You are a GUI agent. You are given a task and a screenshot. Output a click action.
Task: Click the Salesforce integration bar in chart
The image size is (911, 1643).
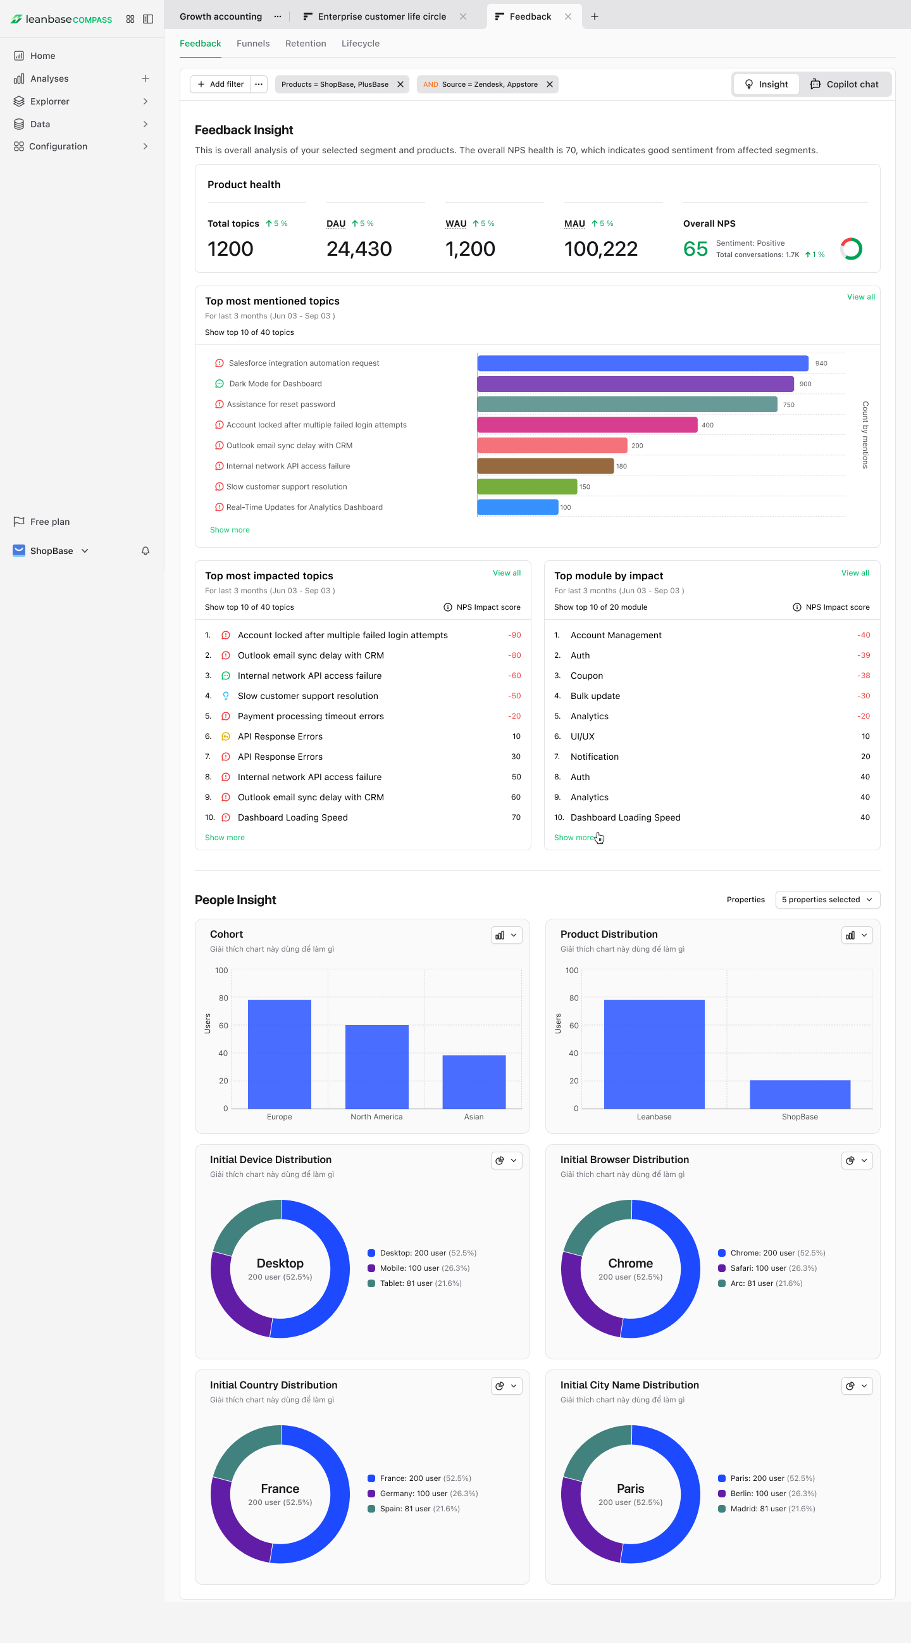point(642,363)
